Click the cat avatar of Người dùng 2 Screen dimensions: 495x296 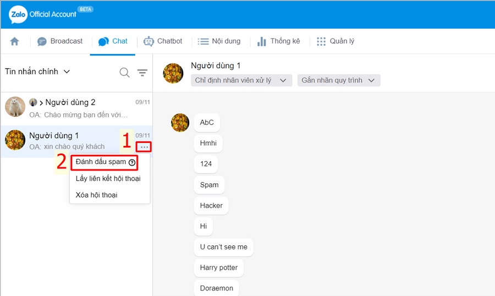[x=15, y=107]
